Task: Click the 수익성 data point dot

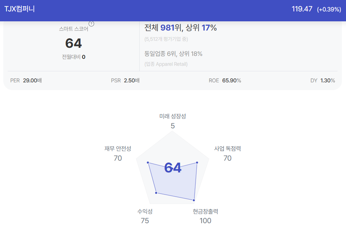Action: click(x=156, y=193)
